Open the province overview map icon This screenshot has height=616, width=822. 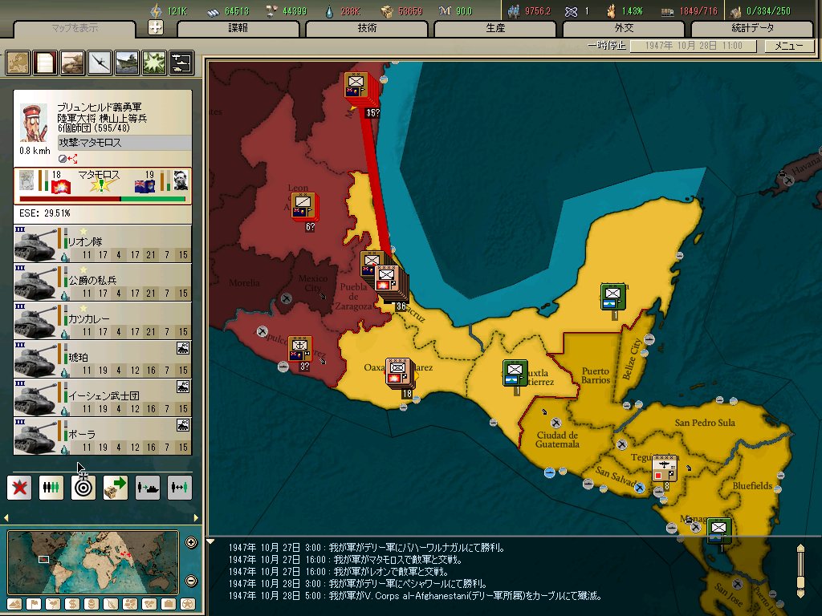tap(18, 63)
